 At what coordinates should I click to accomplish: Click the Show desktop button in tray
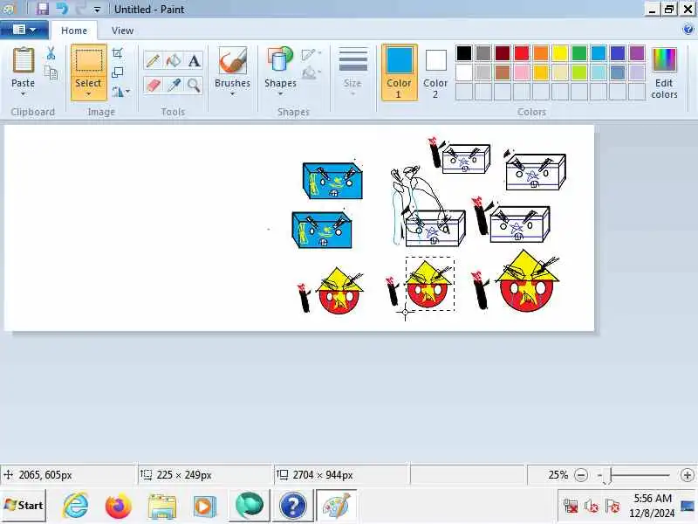688,506
